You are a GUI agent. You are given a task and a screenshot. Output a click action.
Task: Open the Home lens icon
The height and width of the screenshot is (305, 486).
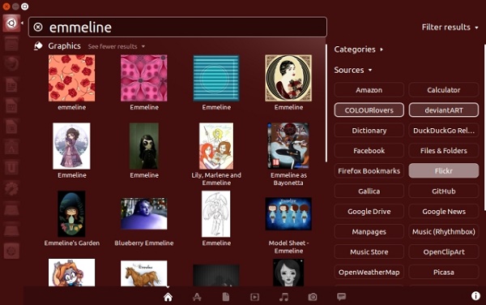pos(168,297)
